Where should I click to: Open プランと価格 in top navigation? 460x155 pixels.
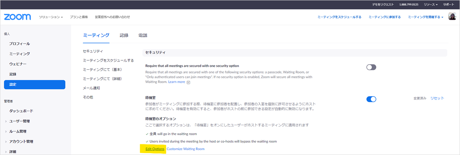(x=79, y=17)
